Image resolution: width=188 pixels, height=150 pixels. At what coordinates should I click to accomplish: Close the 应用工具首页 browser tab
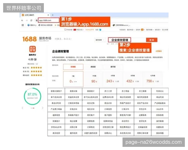48,15
